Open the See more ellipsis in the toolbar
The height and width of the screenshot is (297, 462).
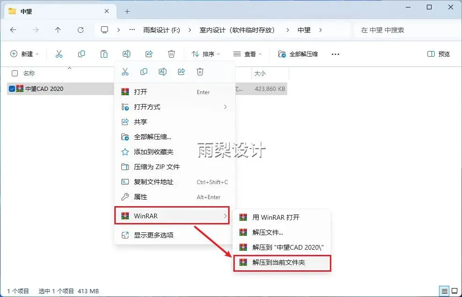point(335,54)
